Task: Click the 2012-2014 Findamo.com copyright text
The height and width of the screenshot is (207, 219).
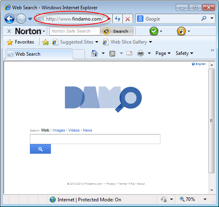Action: [x=84, y=184]
